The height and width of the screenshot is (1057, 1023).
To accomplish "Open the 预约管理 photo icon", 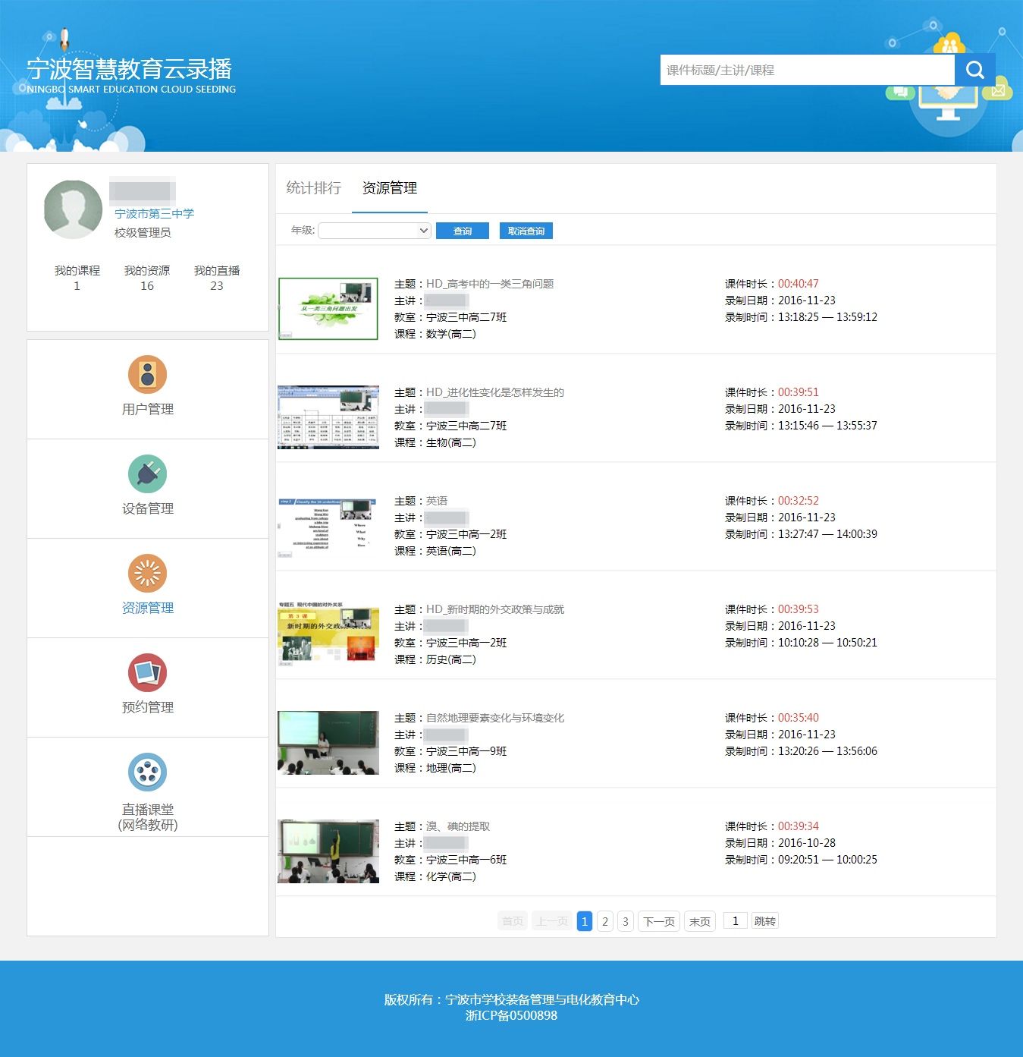I will click(x=147, y=673).
